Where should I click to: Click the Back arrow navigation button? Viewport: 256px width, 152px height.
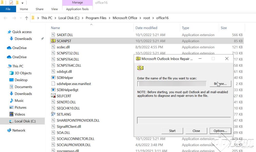(x=6, y=18)
